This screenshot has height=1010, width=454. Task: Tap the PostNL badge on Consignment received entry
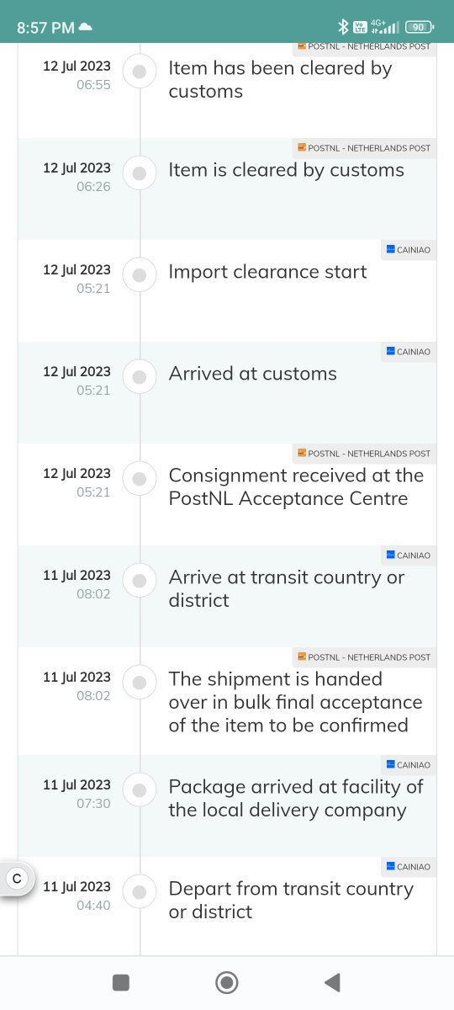365,453
